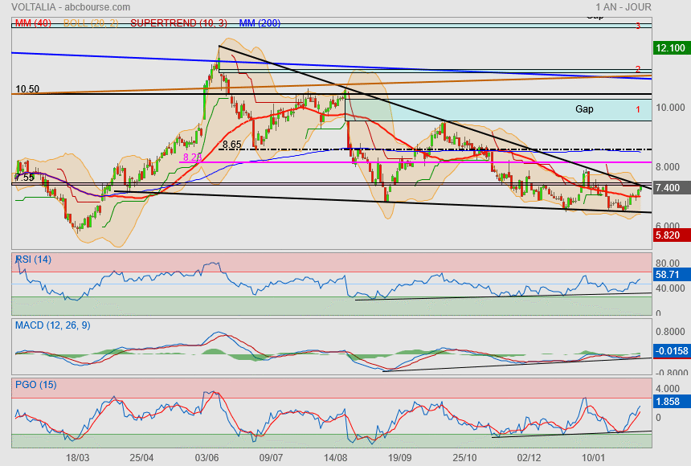Click the grey 7.400 current price tag
Viewport: 691px width, 466px height.
671,187
